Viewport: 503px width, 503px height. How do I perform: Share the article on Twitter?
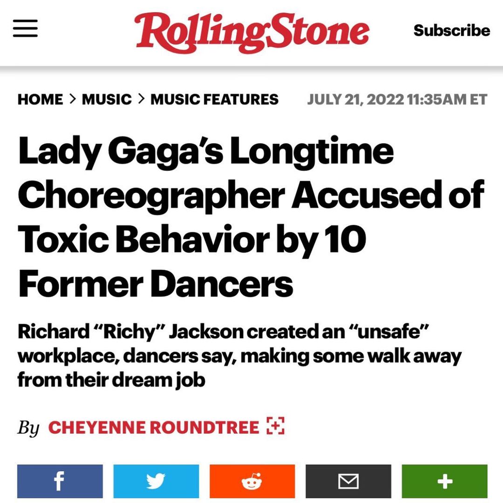[x=156, y=481]
